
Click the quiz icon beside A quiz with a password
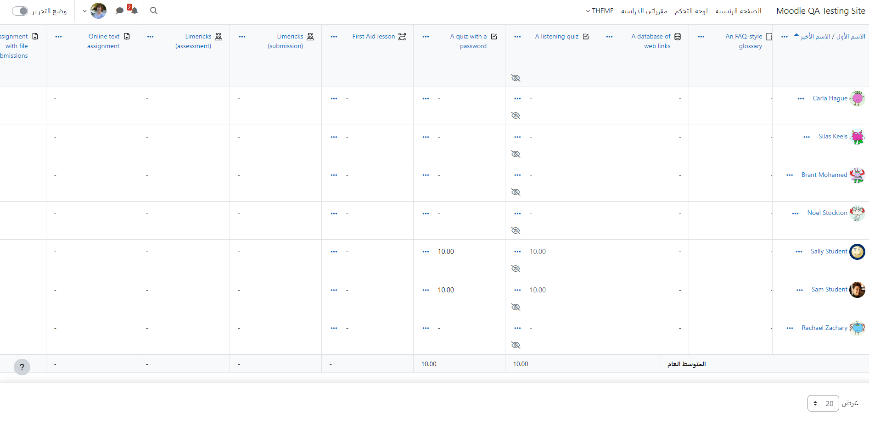(494, 37)
